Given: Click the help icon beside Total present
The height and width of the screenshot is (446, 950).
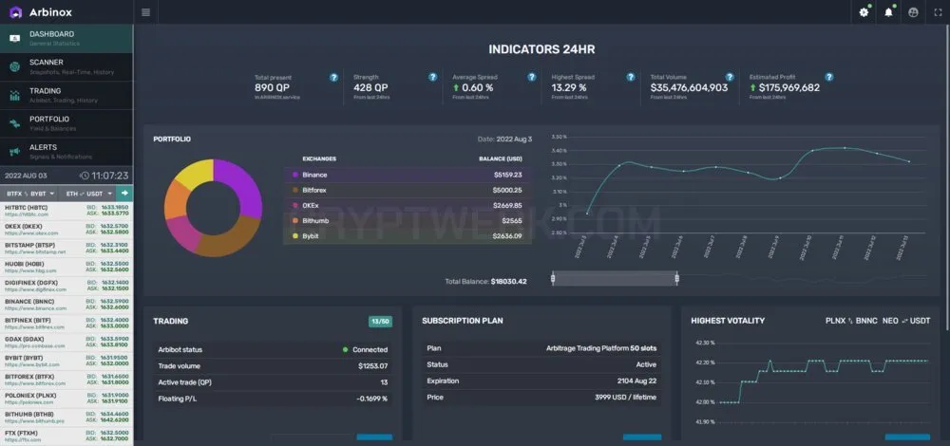Looking at the screenshot, I should pyautogui.click(x=333, y=78).
